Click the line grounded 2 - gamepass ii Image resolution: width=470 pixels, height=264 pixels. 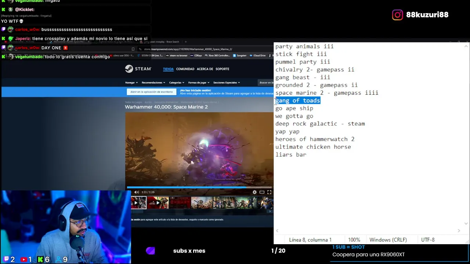(317, 85)
